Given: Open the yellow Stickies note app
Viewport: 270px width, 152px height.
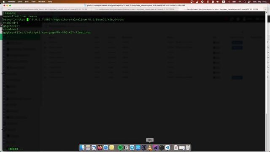Looking at the screenshot, I should click(x=111, y=147).
